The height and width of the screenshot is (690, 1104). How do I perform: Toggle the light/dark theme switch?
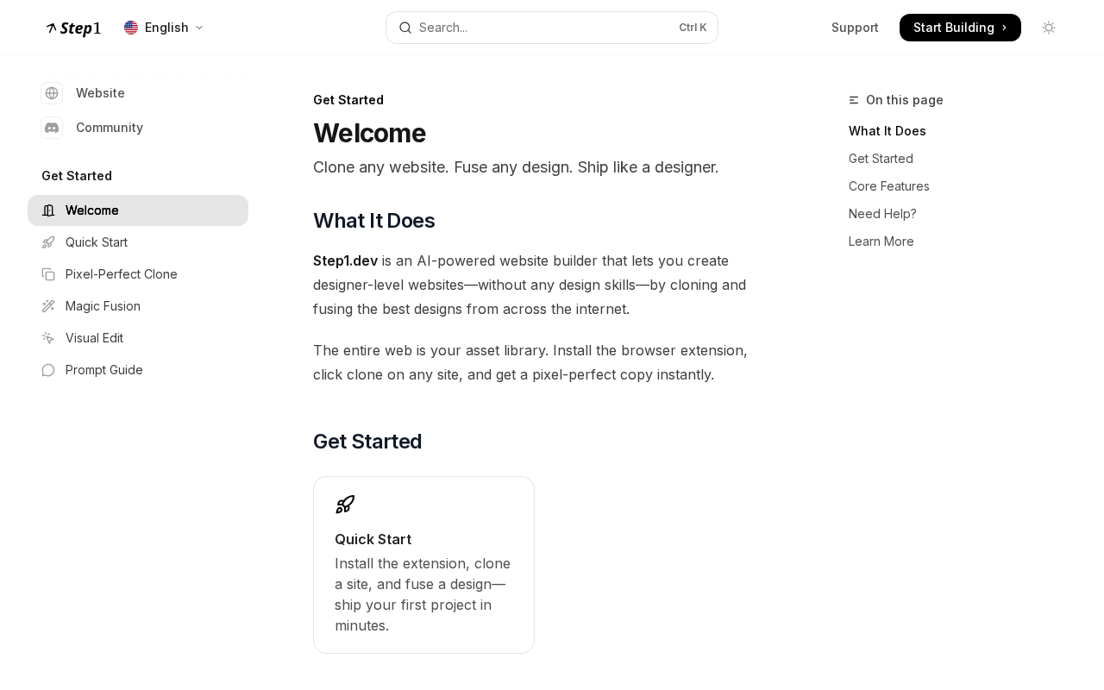click(1049, 28)
